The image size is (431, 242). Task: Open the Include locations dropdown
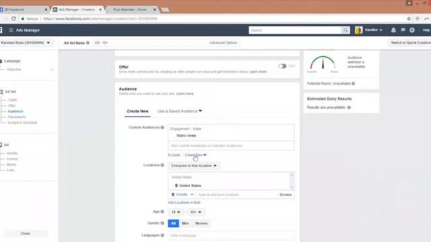click(x=183, y=194)
